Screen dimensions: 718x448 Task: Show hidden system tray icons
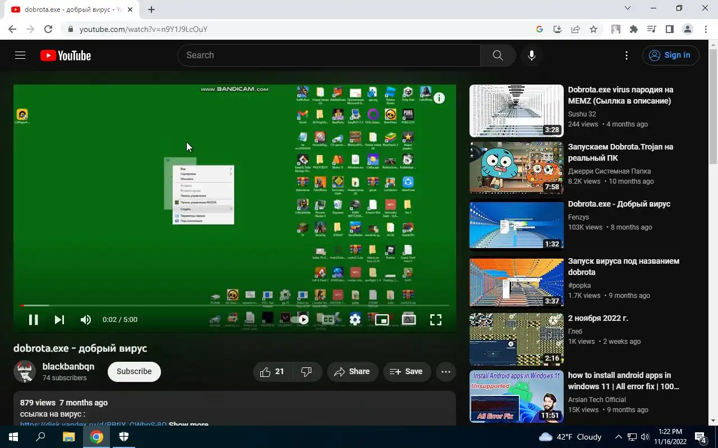pos(618,437)
